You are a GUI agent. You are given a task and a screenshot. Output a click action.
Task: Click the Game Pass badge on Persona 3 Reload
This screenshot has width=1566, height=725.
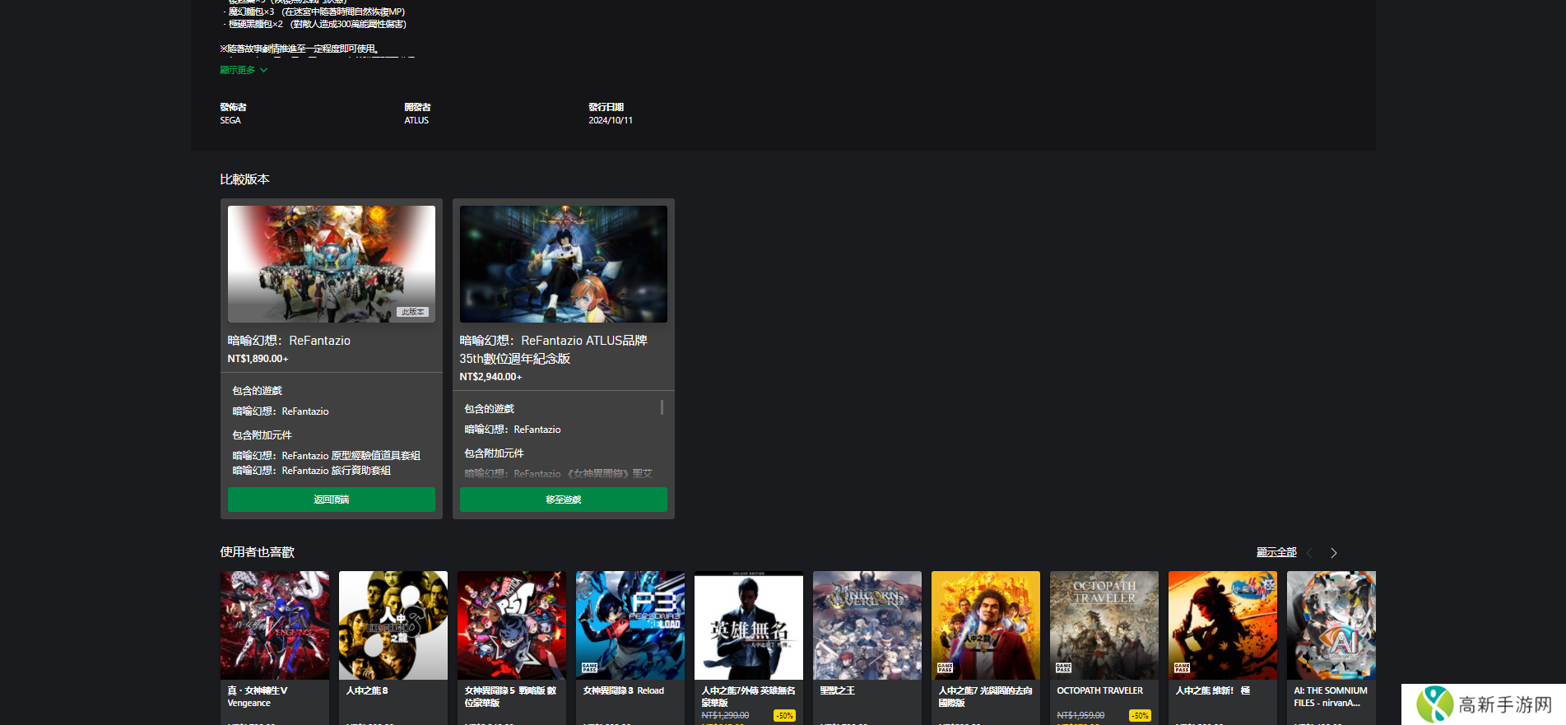click(x=589, y=668)
